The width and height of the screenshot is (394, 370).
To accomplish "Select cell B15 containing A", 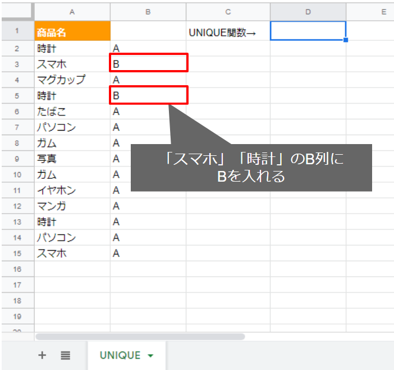I will [x=148, y=253].
